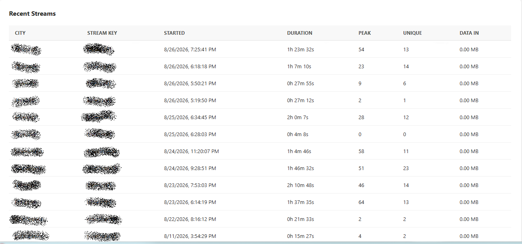522x244 pixels.
Task: Click peak value 46
Action: point(361,185)
